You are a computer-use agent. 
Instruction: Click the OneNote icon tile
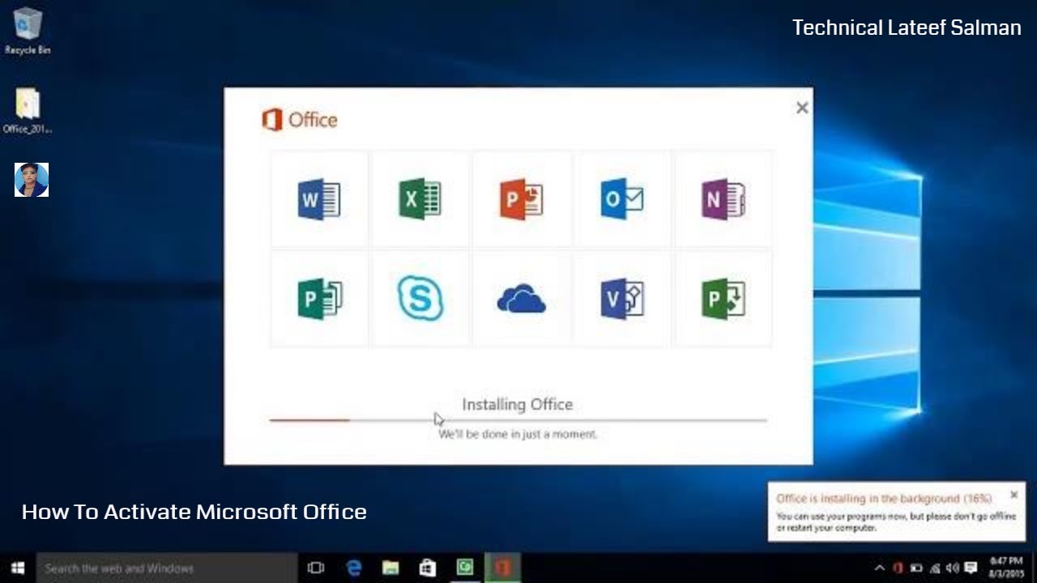723,199
